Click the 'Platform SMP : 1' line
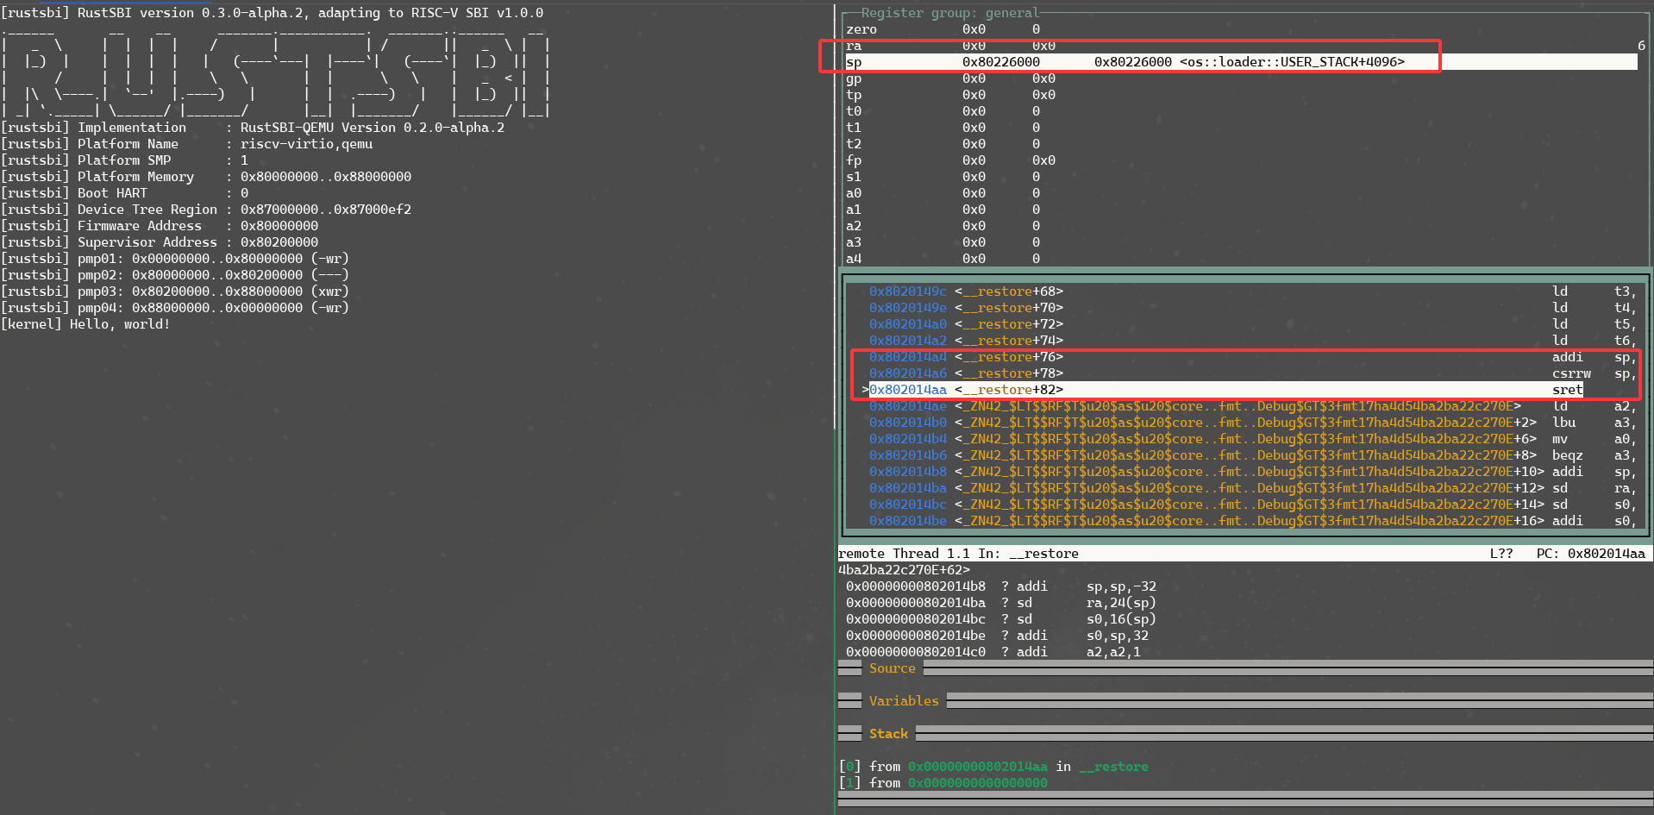 coord(124,160)
